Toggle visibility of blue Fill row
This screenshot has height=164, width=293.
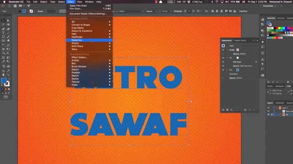point(223,70)
